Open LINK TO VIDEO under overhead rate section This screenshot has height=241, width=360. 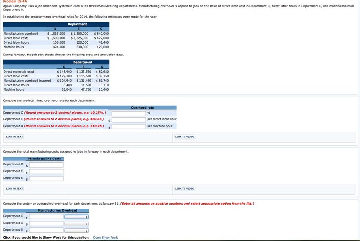185,137
